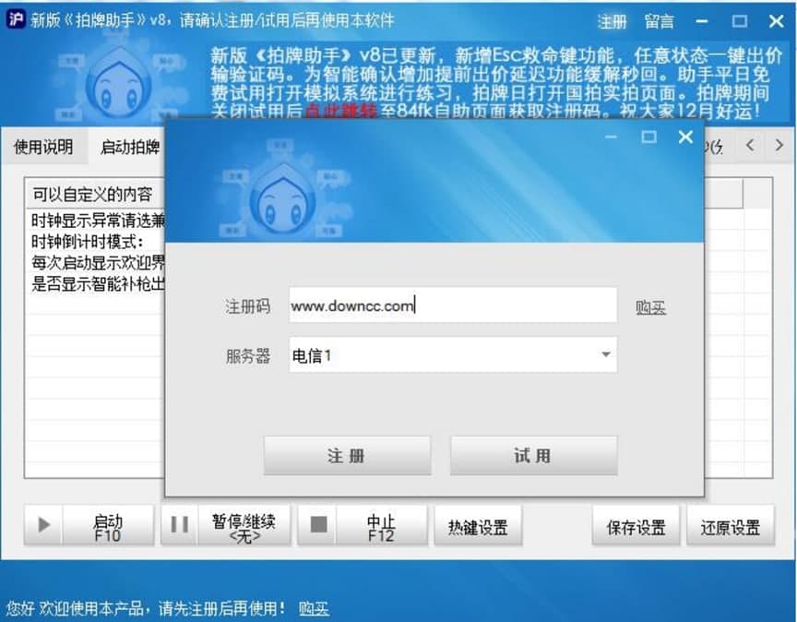Click the right tab scroll arrow
The width and height of the screenshot is (797, 622).
[x=779, y=146]
